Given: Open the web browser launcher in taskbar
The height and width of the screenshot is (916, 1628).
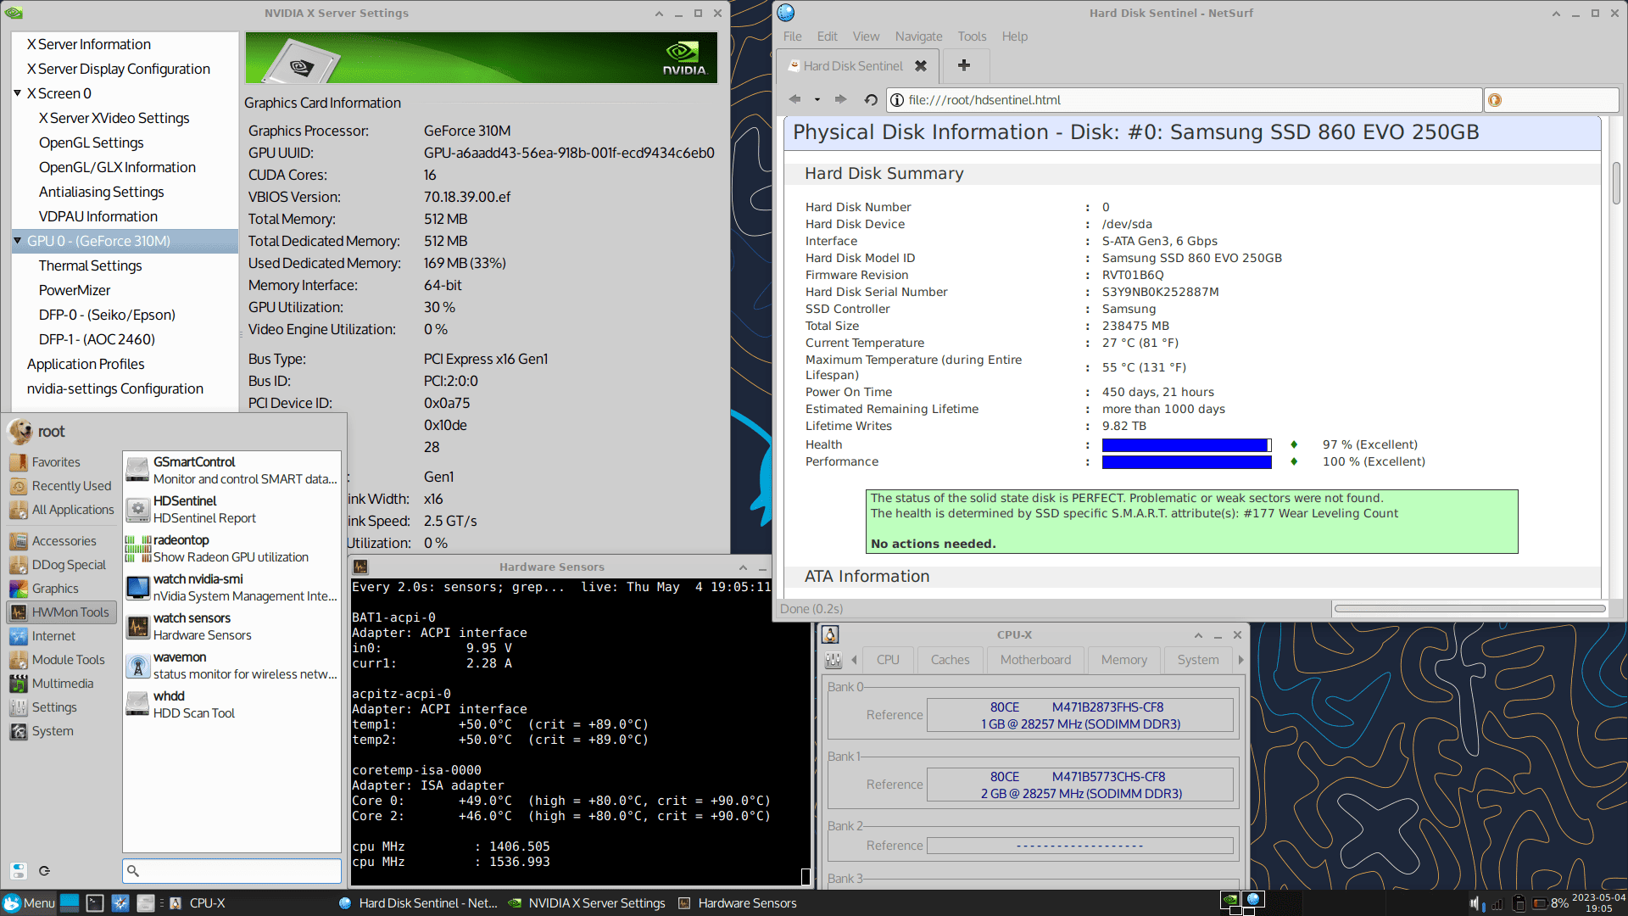Looking at the screenshot, I should pos(120,903).
